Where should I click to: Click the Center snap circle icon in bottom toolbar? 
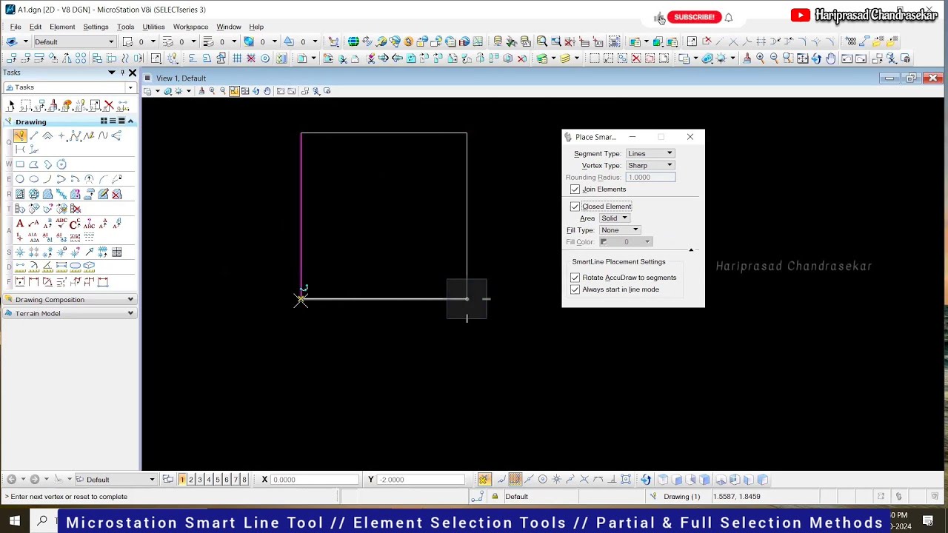point(542,480)
